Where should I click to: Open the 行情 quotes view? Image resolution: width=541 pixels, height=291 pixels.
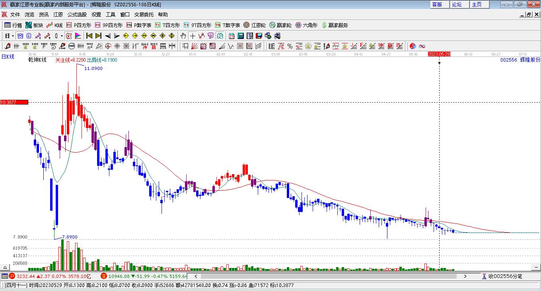[x=13, y=25]
